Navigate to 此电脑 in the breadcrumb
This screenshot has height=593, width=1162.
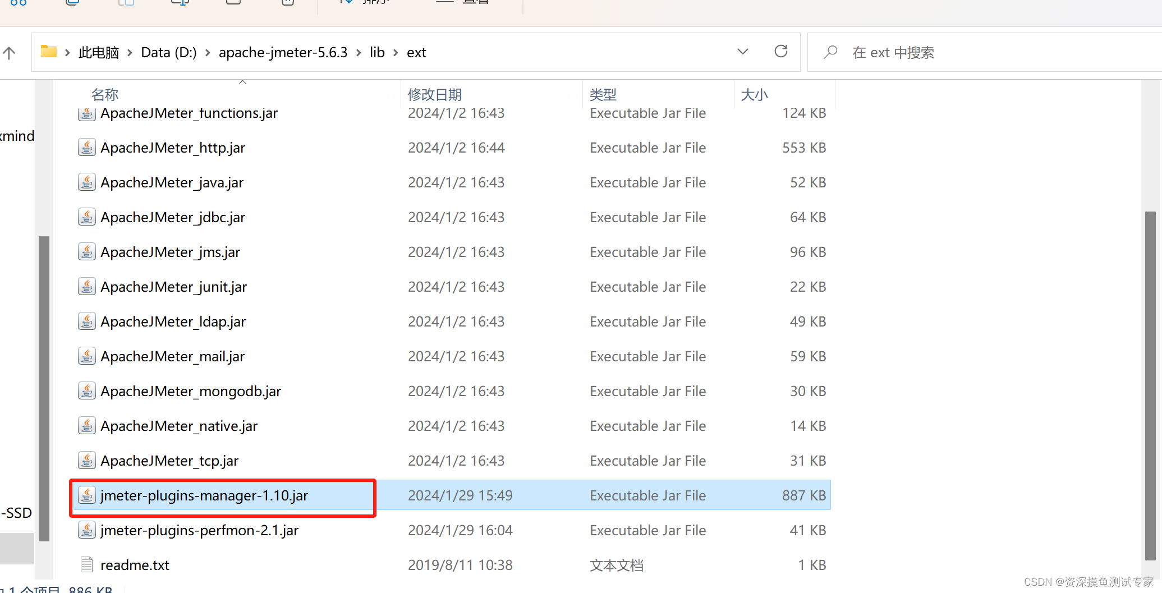(x=99, y=53)
